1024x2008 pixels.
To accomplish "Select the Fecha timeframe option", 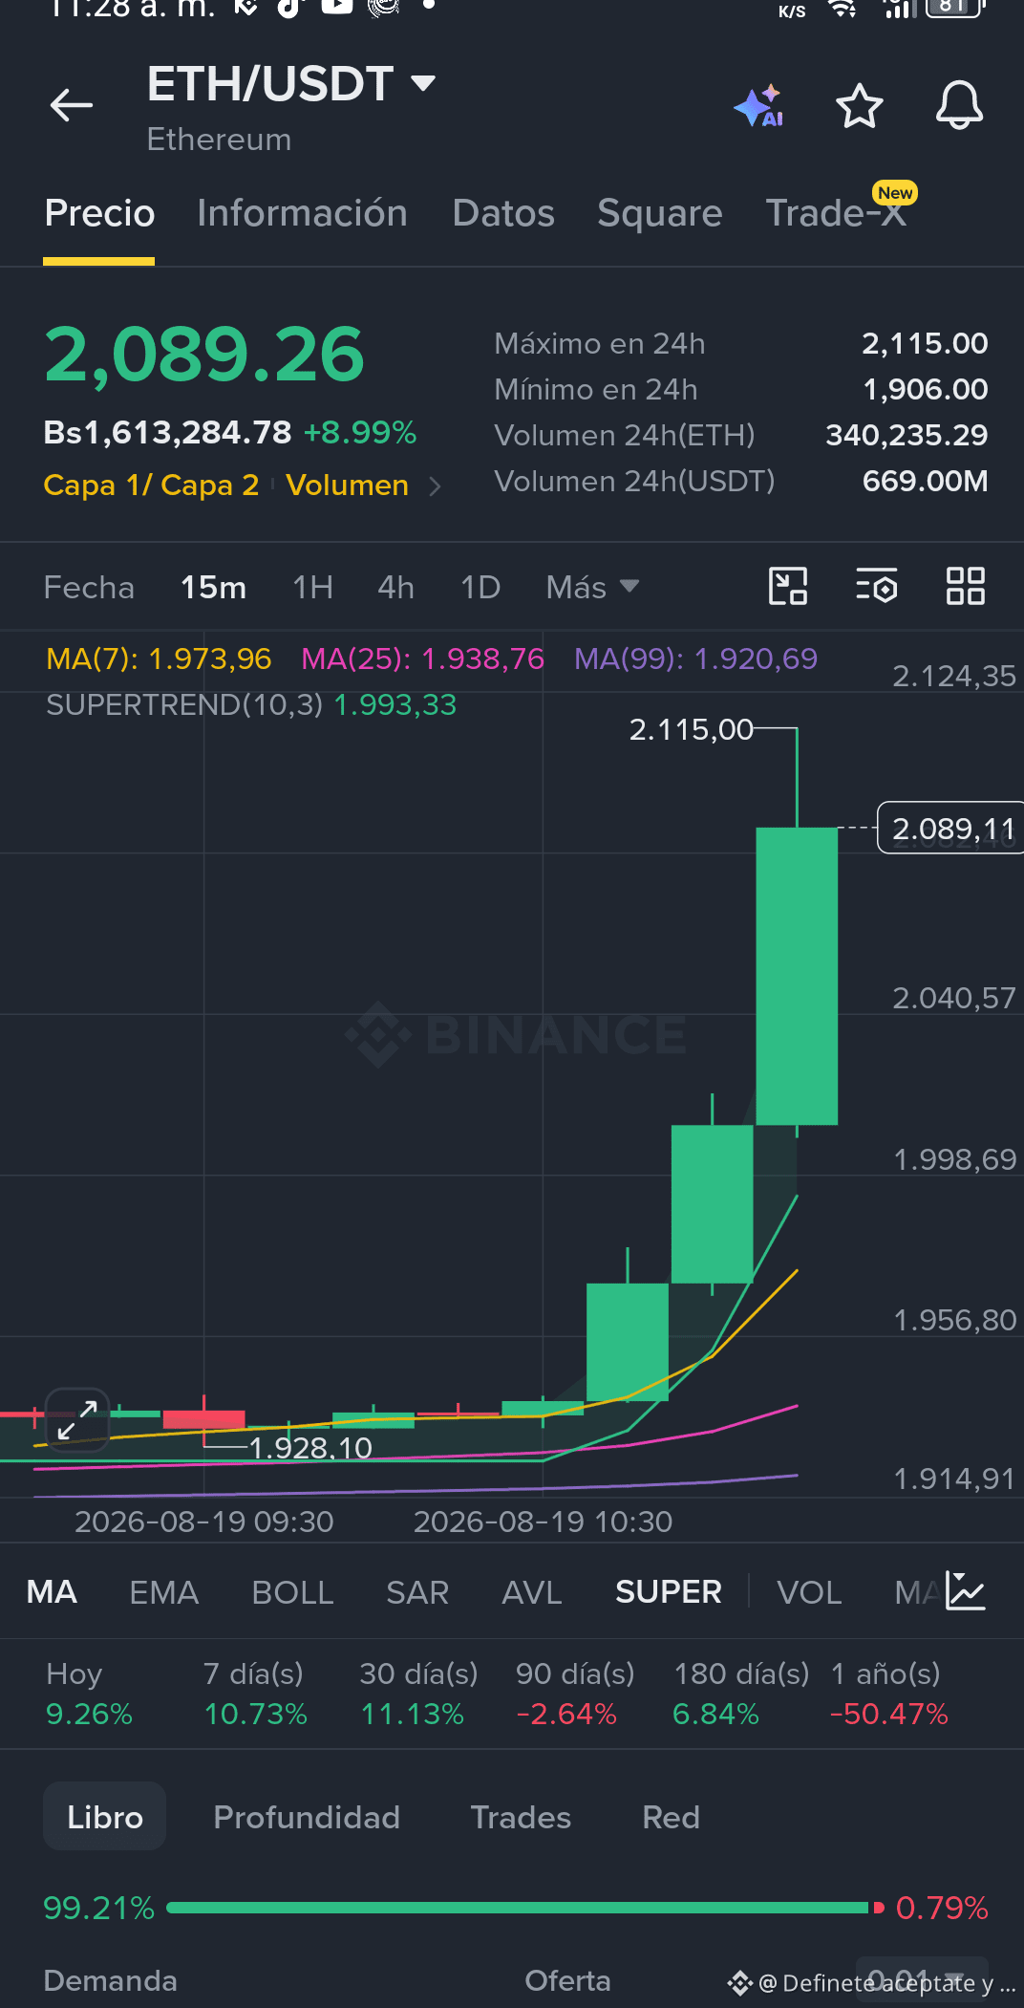I will tap(89, 587).
